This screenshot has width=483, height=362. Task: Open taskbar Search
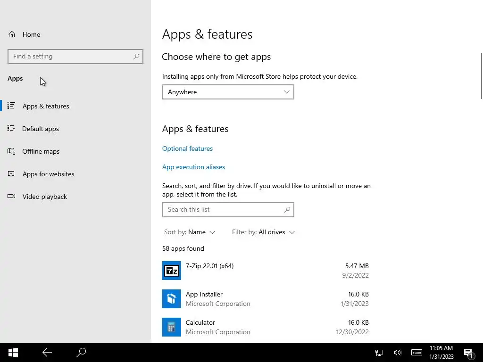pyautogui.click(x=81, y=353)
